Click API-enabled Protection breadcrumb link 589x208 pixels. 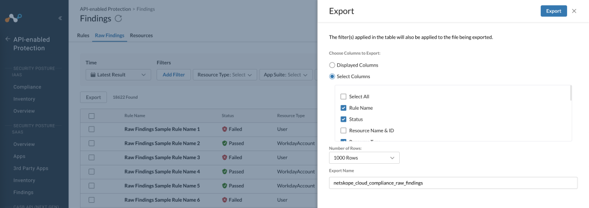click(x=105, y=9)
